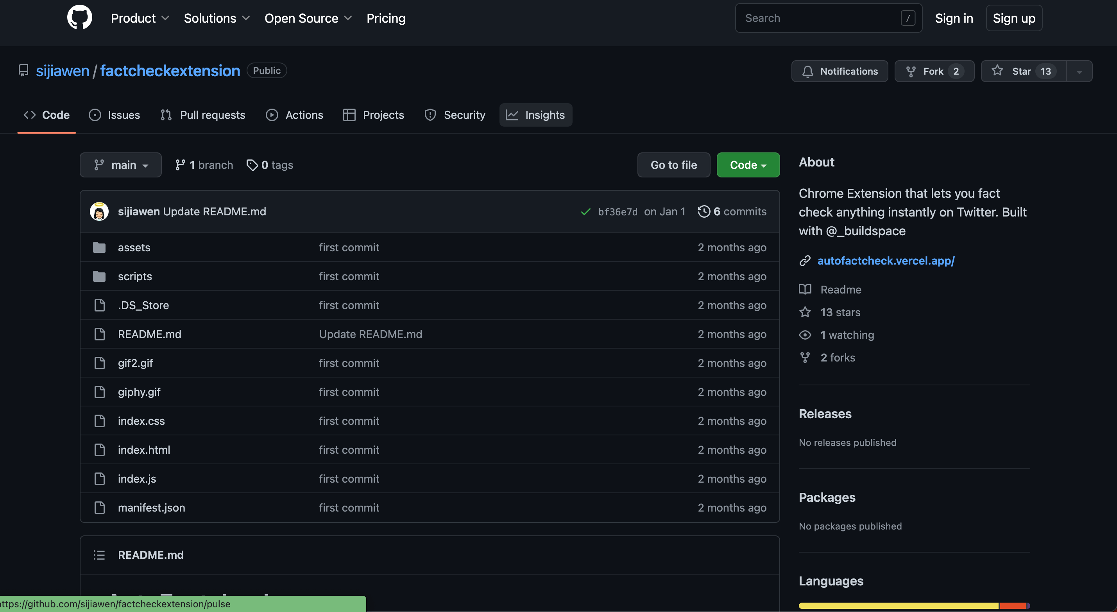Star the repository

[1024, 71]
